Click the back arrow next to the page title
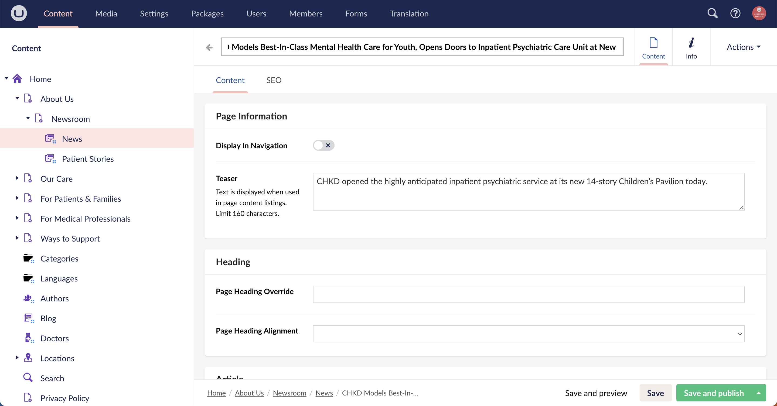The height and width of the screenshot is (406, 777). pyautogui.click(x=209, y=47)
